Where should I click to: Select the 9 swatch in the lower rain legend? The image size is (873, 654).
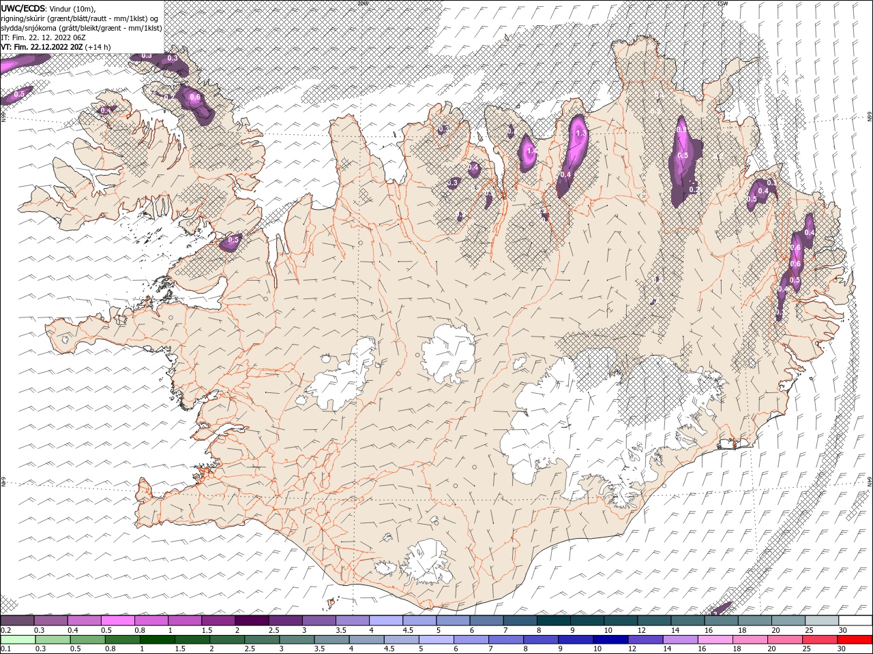pos(576,640)
